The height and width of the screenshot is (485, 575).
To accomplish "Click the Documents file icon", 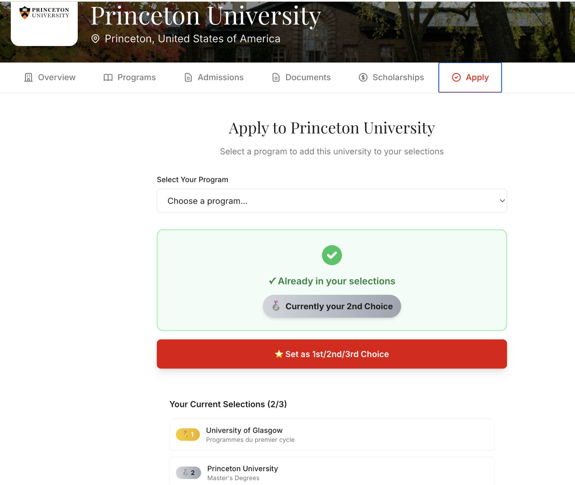I will tap(276, 77).
